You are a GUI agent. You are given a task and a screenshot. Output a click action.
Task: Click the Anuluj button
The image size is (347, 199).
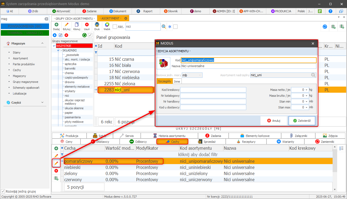[x=274, y=121]
